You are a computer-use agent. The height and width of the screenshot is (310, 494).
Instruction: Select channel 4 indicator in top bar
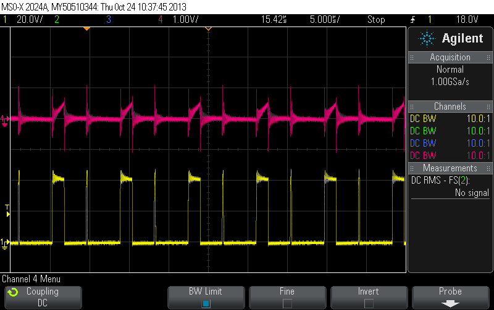[x=161, y=20]
